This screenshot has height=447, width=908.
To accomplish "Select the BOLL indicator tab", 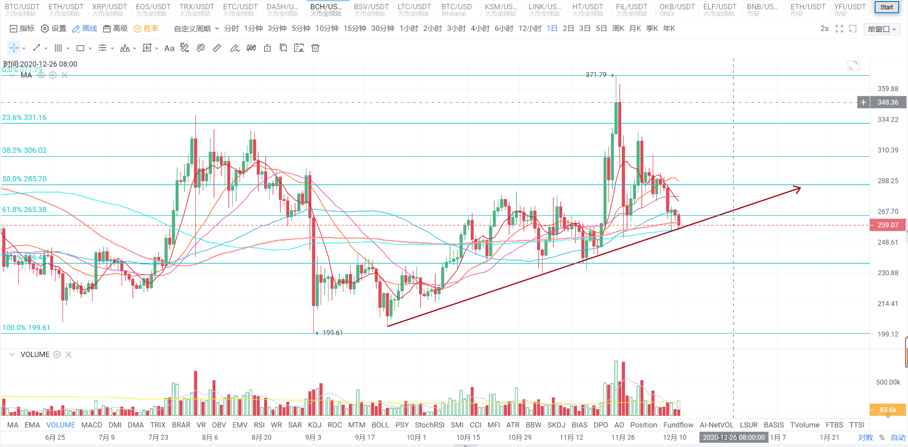I will tap(380, 425).
